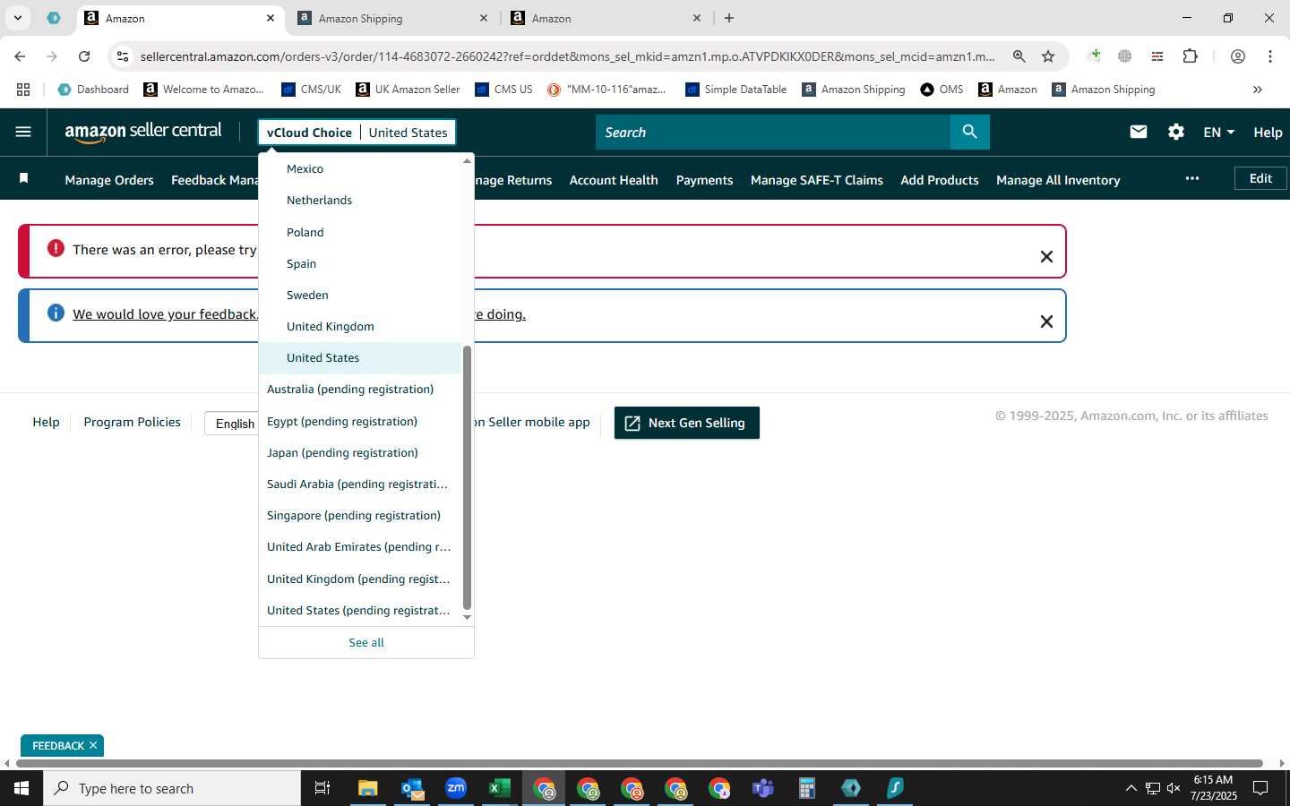Open the messages mail icon
The height and width of the screenshot is (806, 1290).
click(1139, 132)
